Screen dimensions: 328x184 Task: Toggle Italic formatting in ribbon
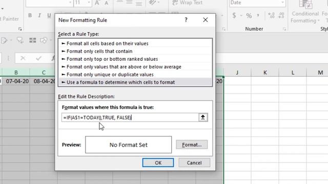(39, 15)
